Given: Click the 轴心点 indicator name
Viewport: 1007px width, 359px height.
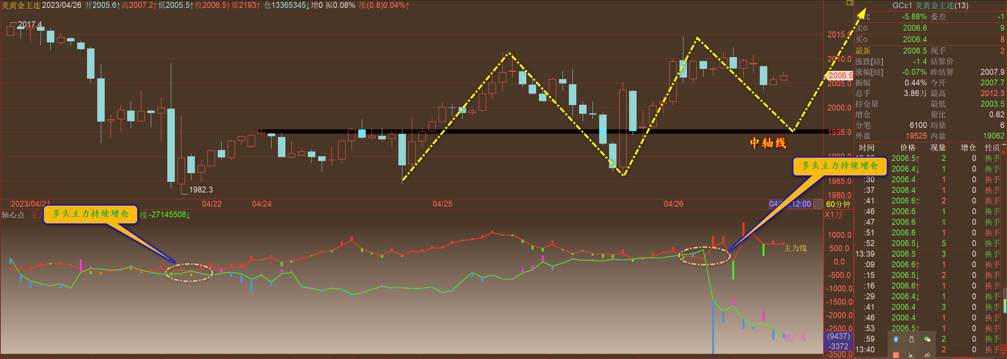Looking at the screenshot, I should (x=13, y=215).
